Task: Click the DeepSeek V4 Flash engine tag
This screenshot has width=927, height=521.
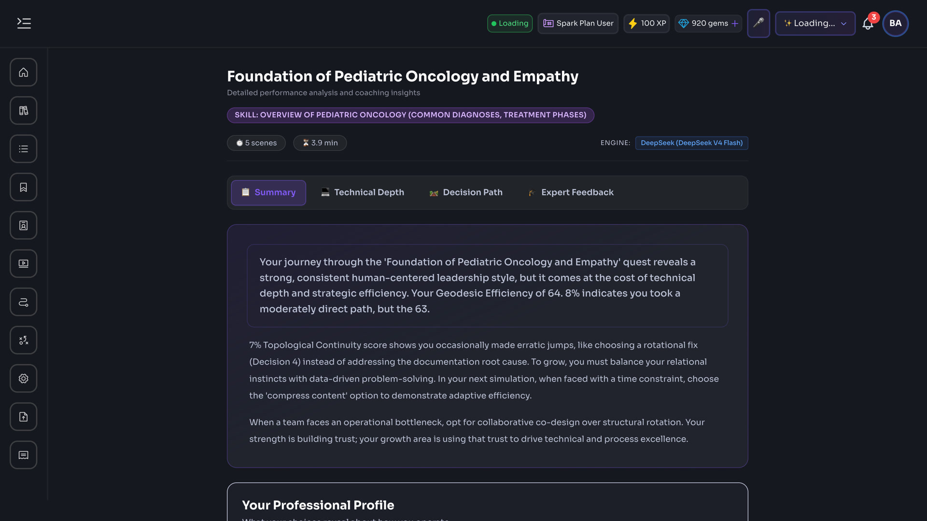Action: [691, 143]
